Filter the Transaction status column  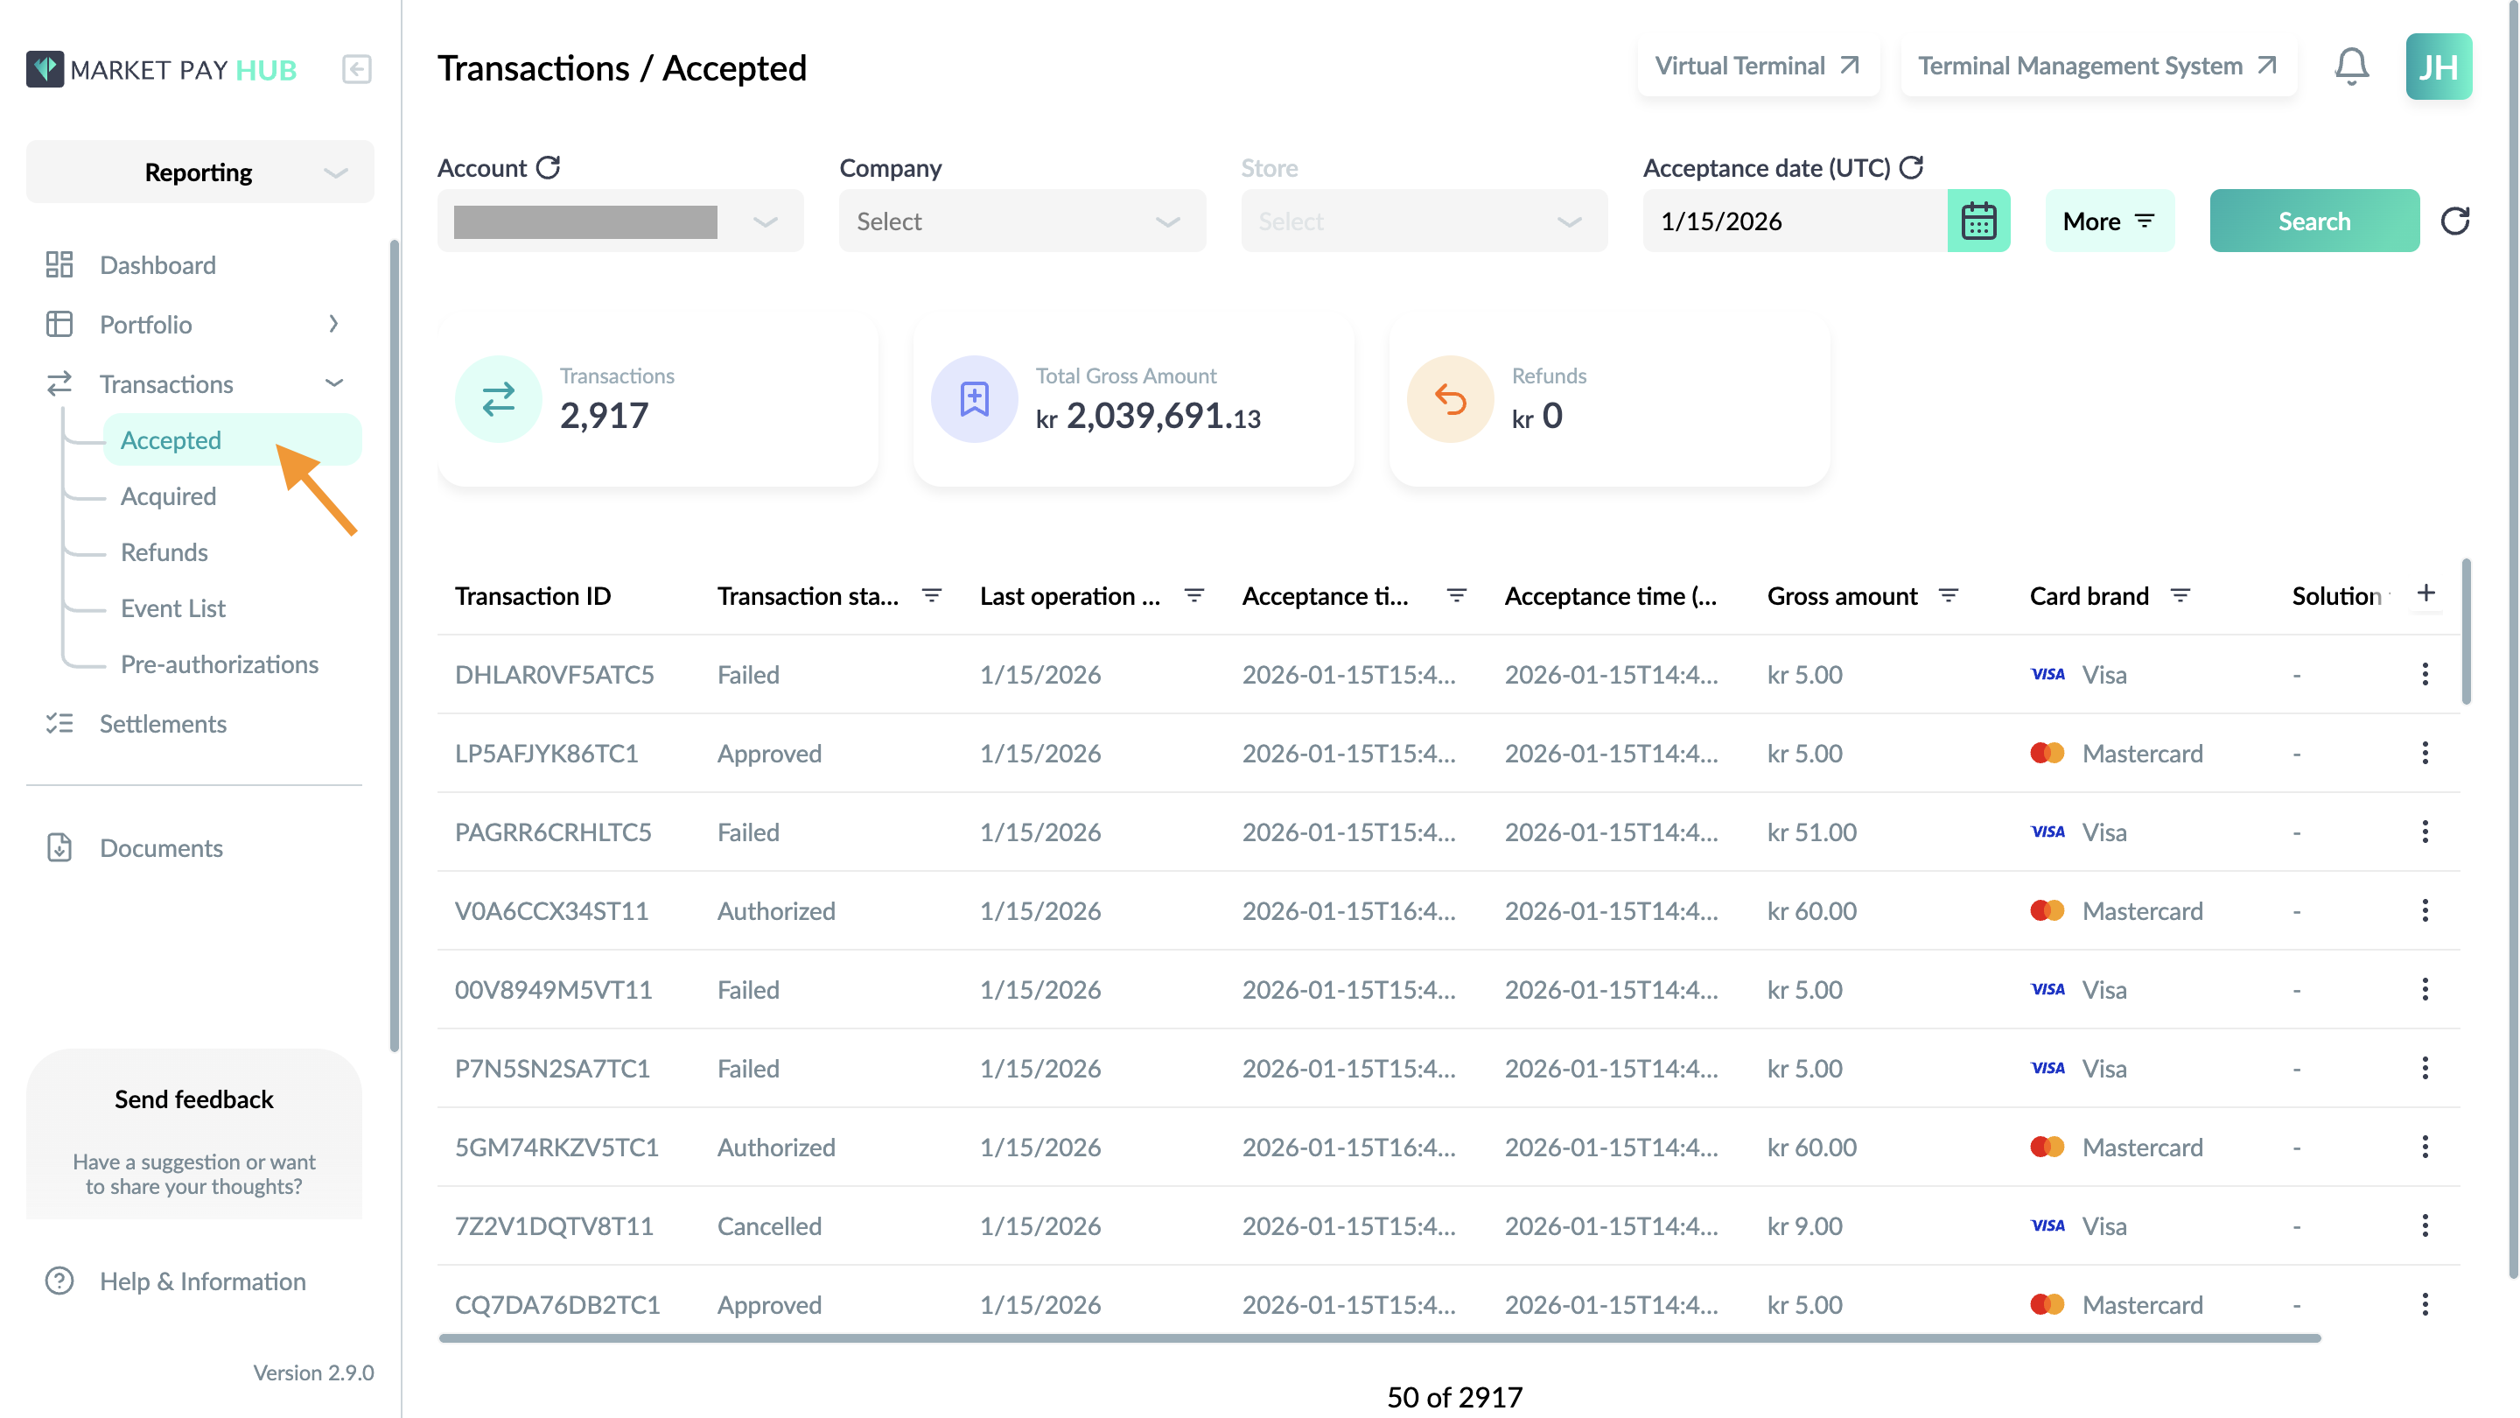tap(931, 595)
